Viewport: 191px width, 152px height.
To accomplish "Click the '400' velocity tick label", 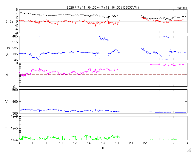I will pyautogui.click(x=15, y=102).
